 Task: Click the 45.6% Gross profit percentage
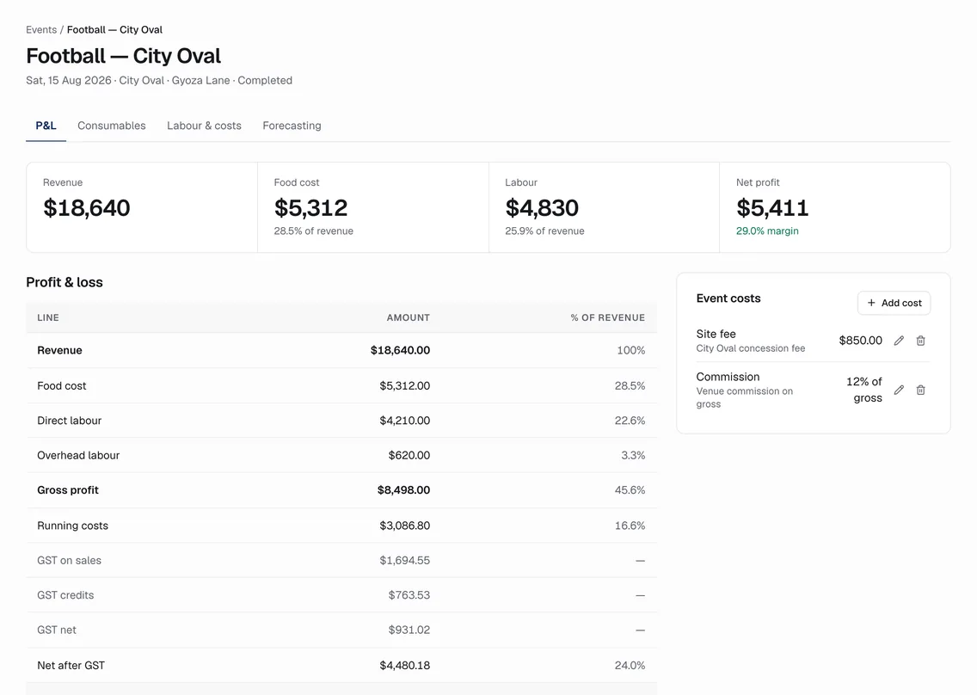[630, 490]
